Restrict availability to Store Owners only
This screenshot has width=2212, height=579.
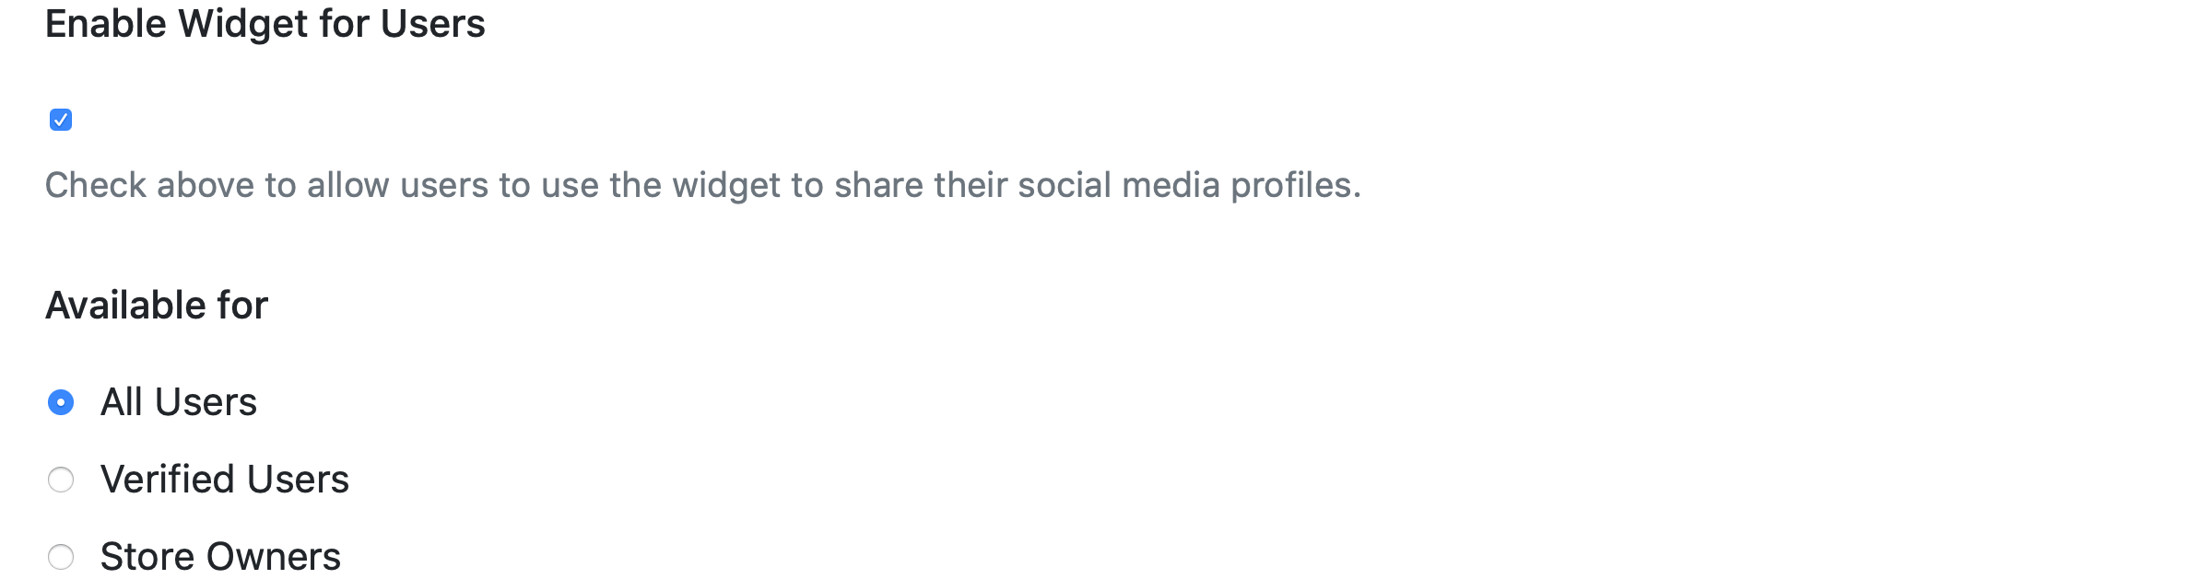pyautogui.click(x=61, y=557)
